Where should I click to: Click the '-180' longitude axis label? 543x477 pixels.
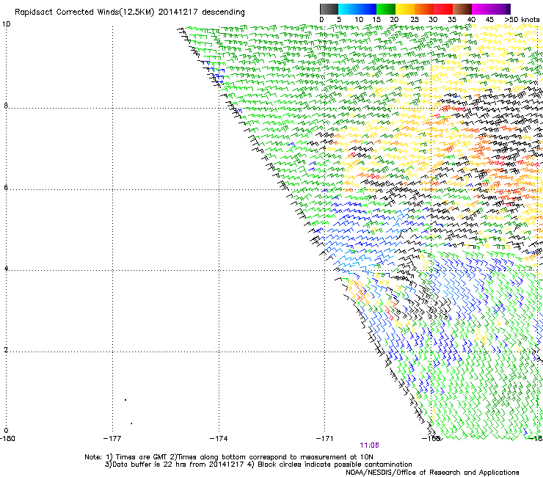[x=7, y=439]
